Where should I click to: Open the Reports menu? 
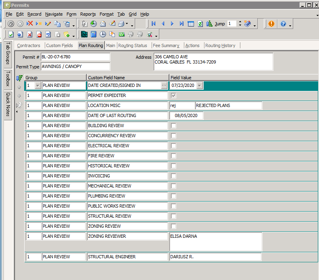click(x=88, y=14)
